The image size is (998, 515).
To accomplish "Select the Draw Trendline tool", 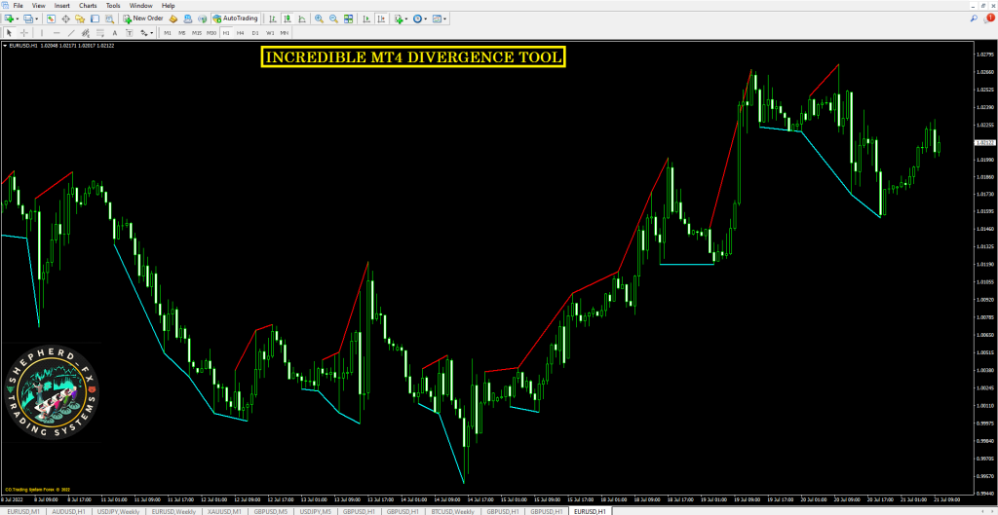I will (71, 33).
